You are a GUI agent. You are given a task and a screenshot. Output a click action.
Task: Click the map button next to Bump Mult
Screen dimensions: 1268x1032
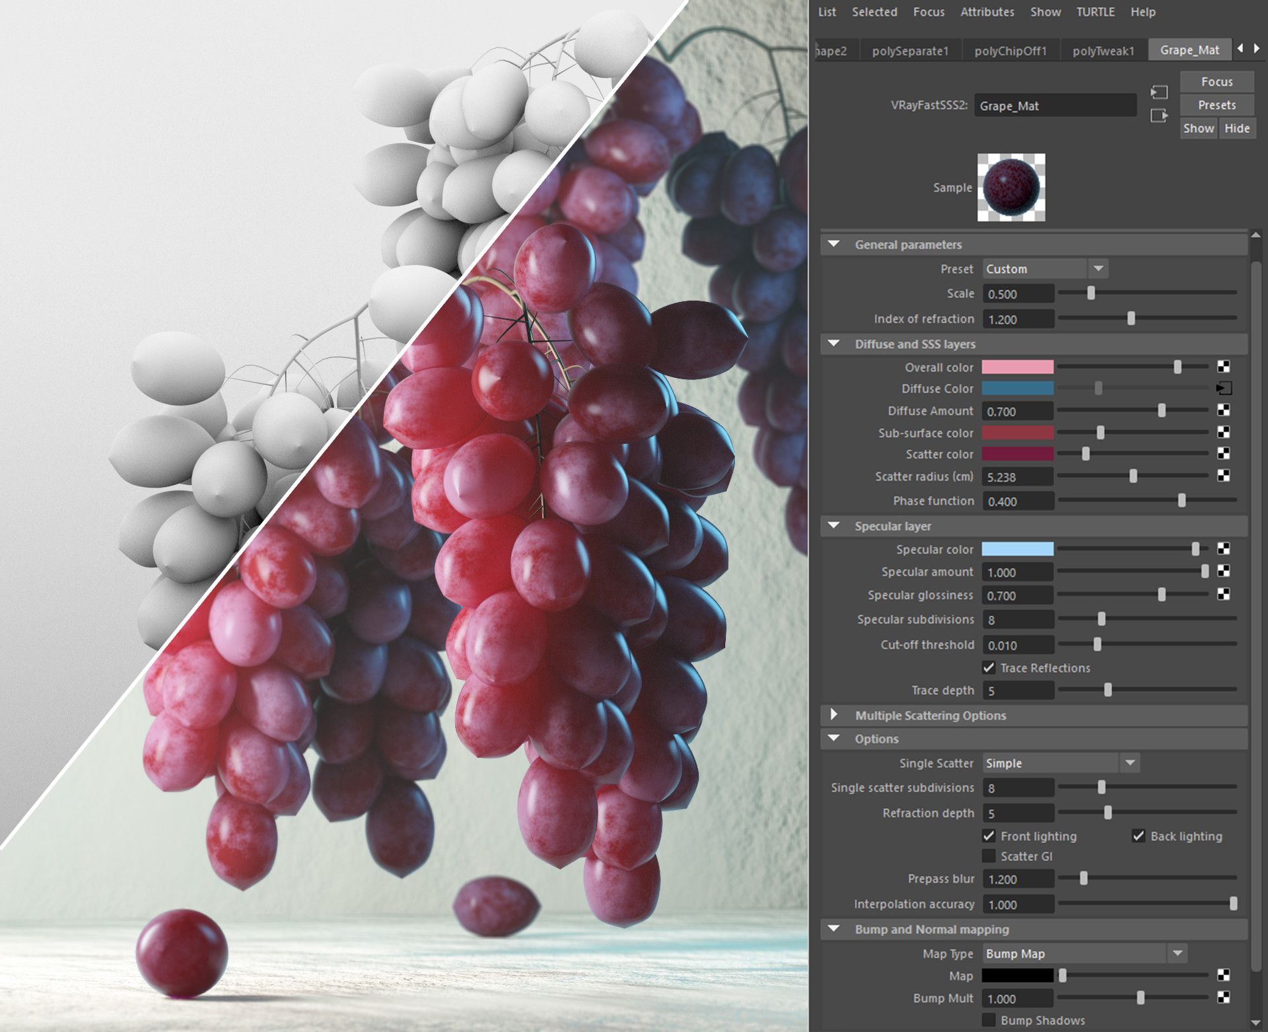[x=1223, y=998]
